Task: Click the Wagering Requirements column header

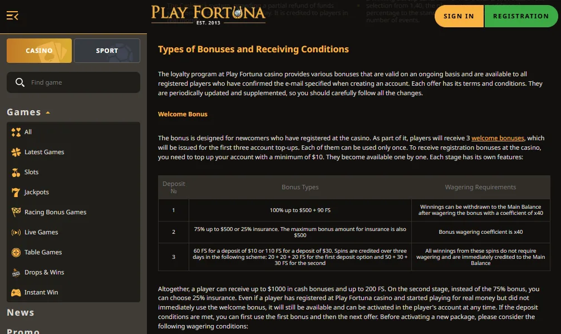Action: click(480, 187)
